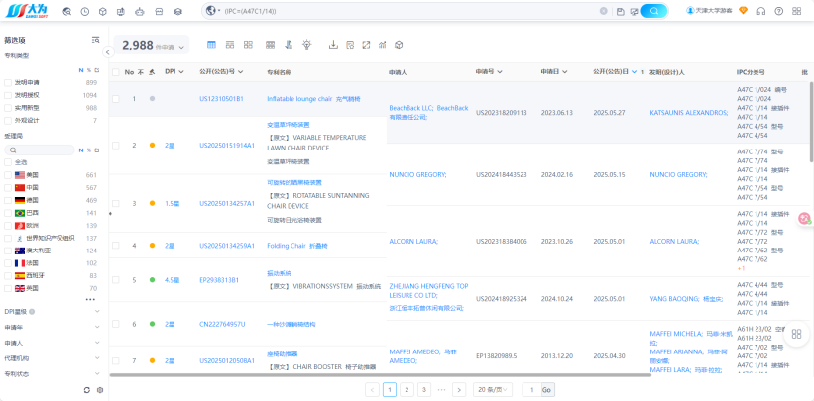The width and height of the screenshot is (814, 401).
Task: Tick the 美国 (661) office checkbox
Action: pos(8,175)
